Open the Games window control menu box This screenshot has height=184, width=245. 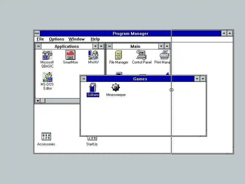(84, 79)
